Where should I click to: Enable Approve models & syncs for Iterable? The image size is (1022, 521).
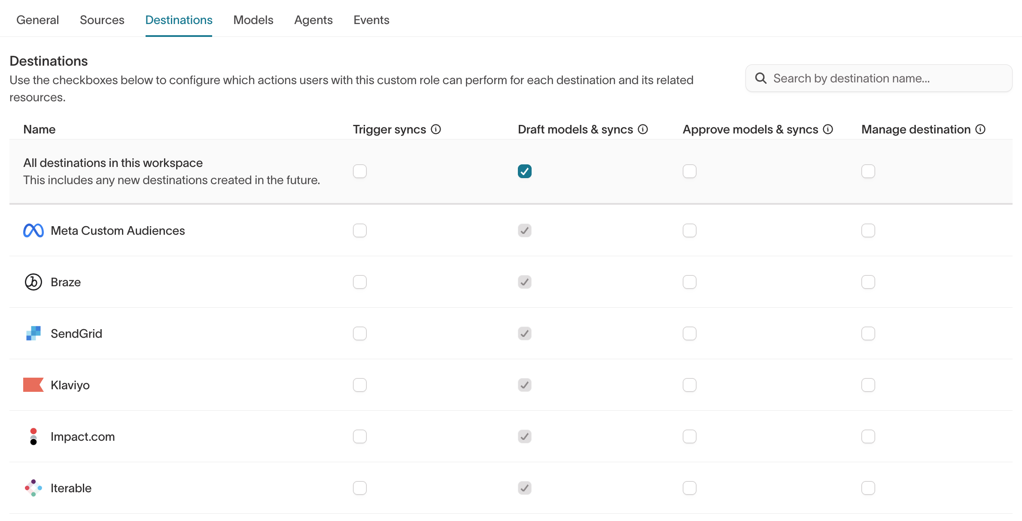click(x=690, y=488)
